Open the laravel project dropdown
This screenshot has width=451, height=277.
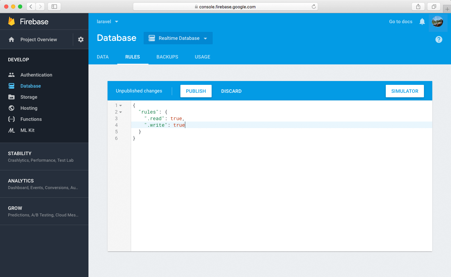[x=108, y=21]
